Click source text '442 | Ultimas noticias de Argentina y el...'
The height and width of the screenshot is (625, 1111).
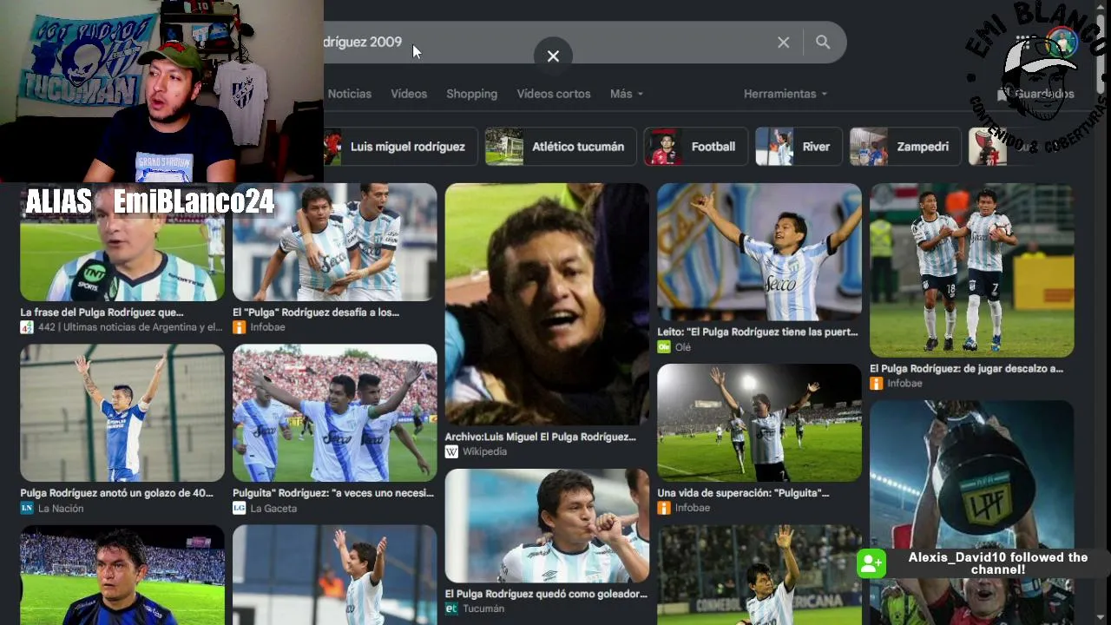(130, 327)
